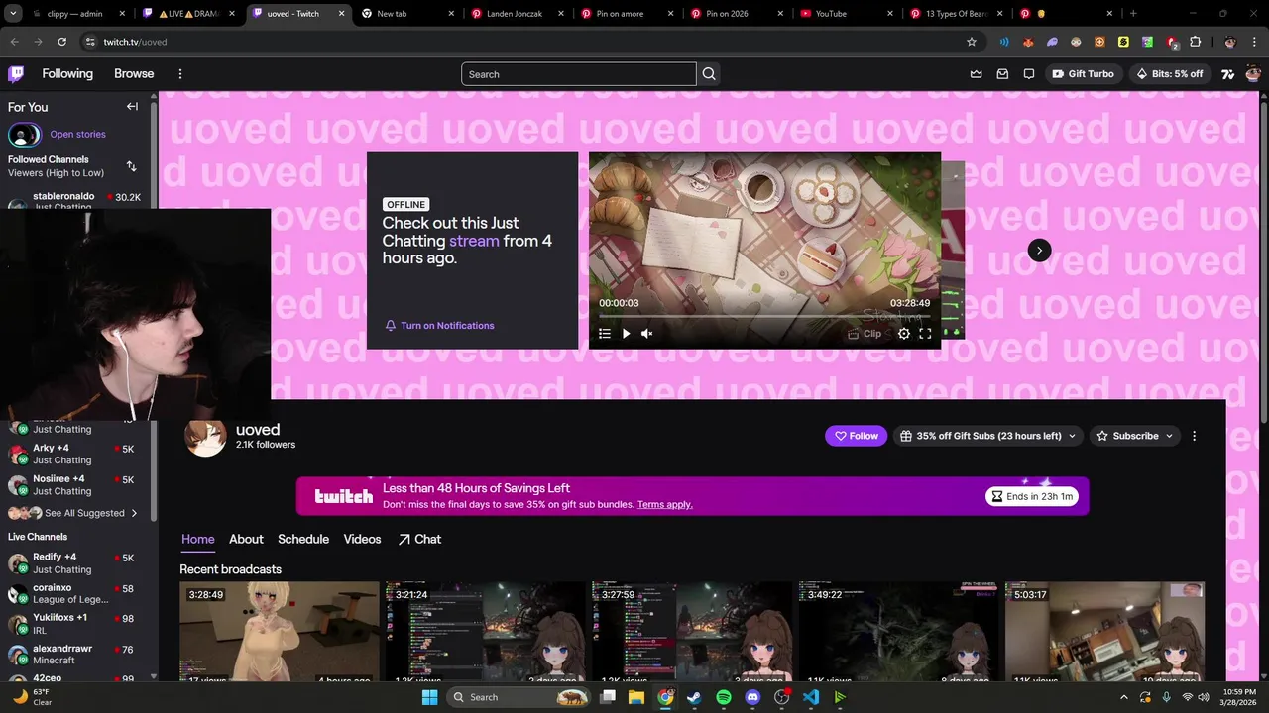The height and width of the screenshot is (713, 1269).
Task: Click the stream link in offline message
Action: click(x=474, y=241)
